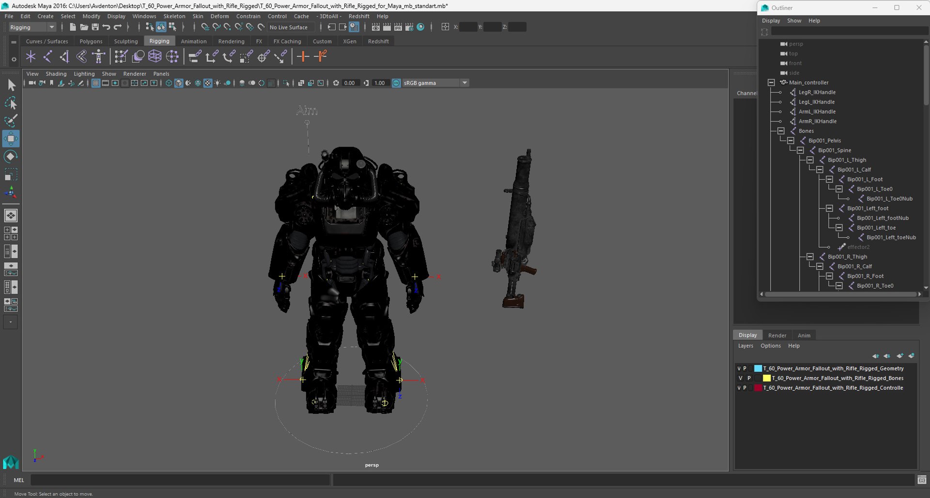Open a scene file with folder icon
Viewport: 930px width, 498px height.
click(84, 27)
